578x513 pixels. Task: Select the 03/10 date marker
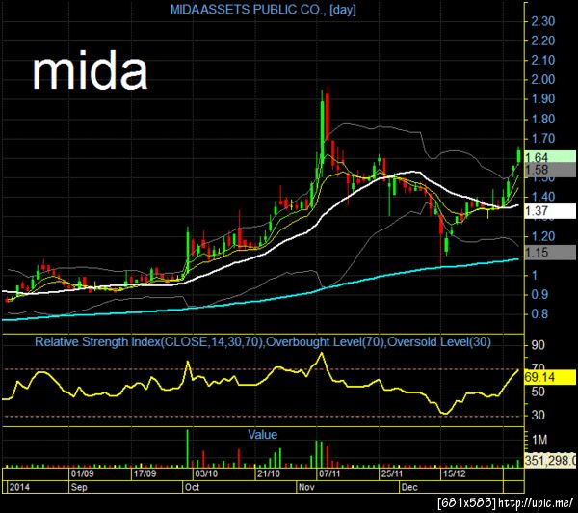click(x=206, y=473)
